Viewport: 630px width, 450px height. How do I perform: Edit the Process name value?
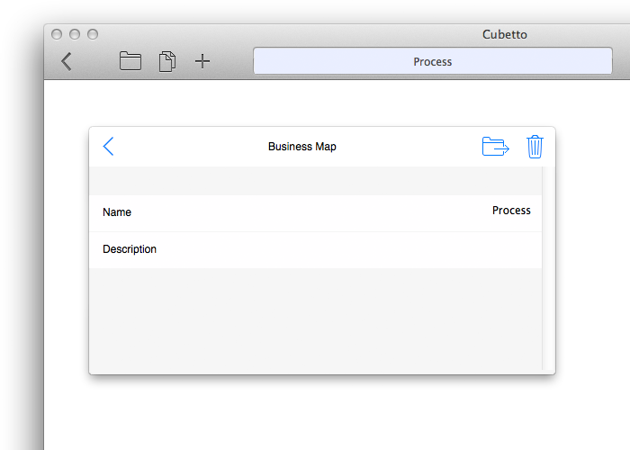coord(511,210)
